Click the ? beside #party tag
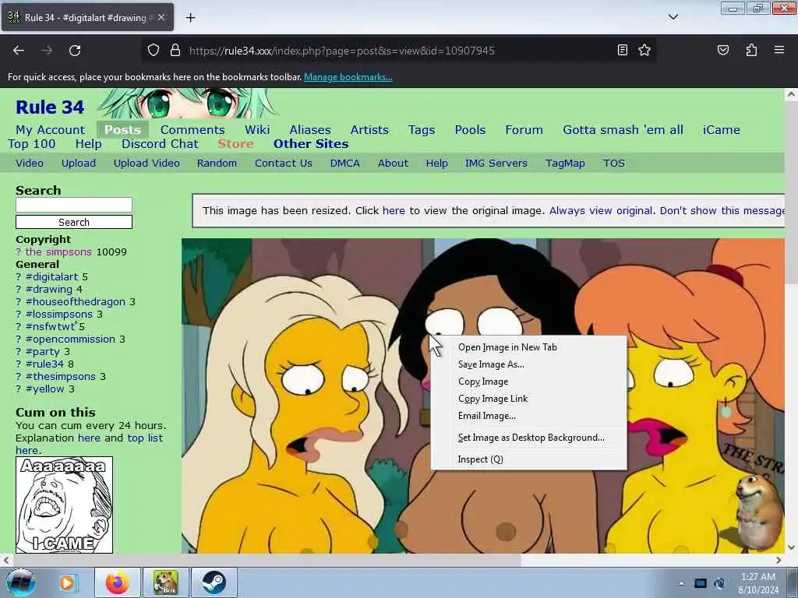 coord(19,351)
